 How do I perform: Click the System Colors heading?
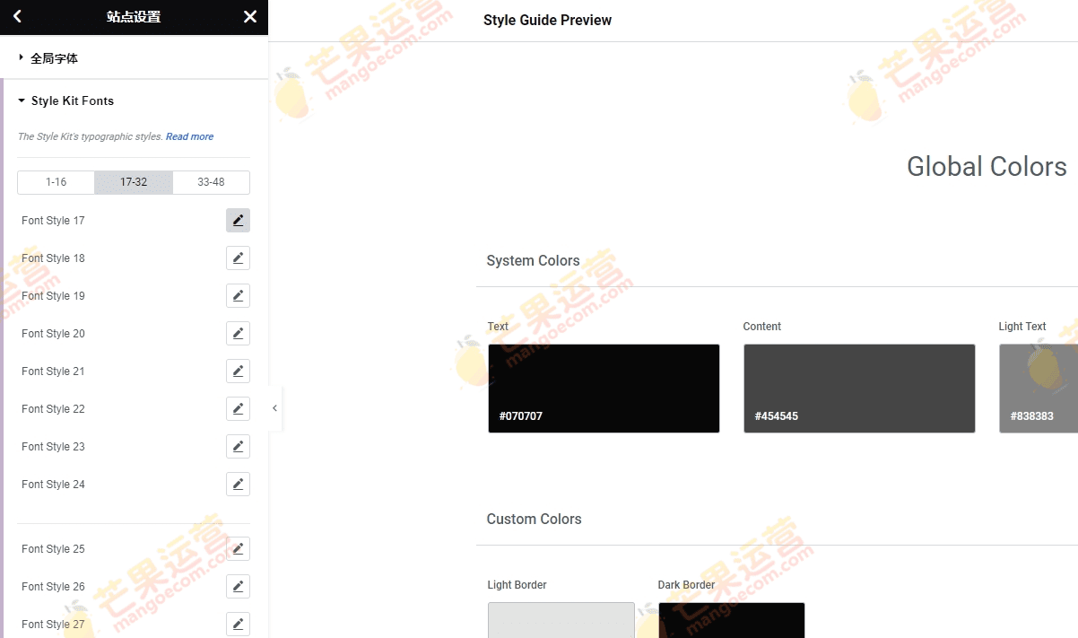point(533,261)
